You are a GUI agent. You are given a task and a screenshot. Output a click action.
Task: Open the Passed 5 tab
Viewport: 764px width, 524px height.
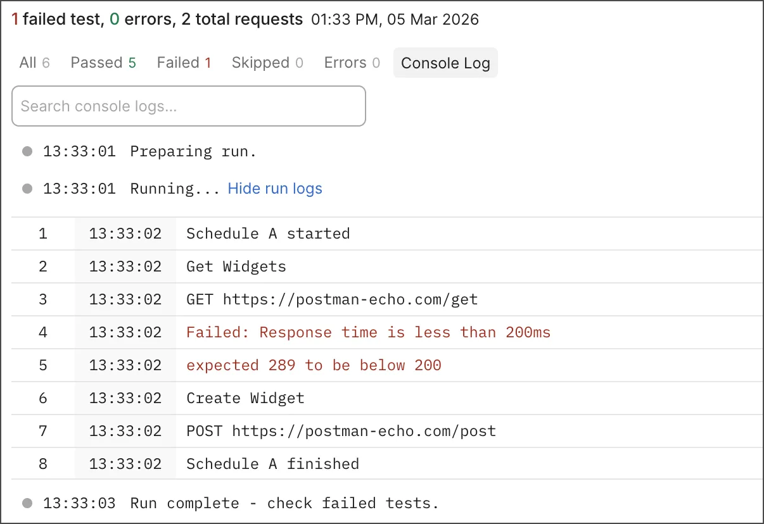click(103, 63)
